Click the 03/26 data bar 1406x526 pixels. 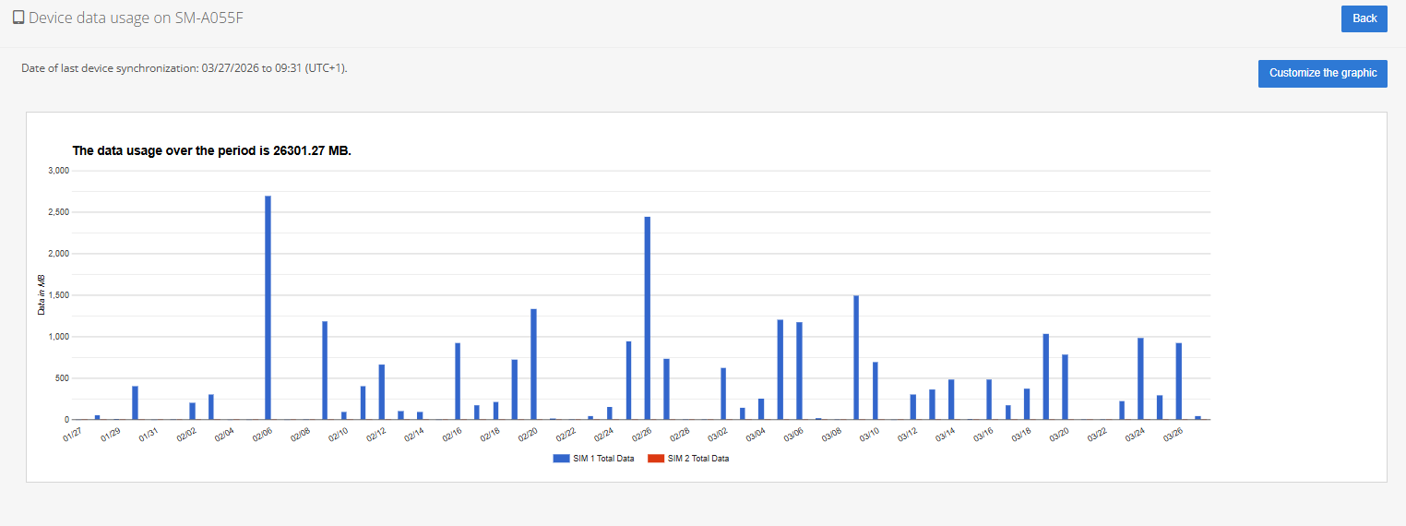click(x=1178, y=381)
